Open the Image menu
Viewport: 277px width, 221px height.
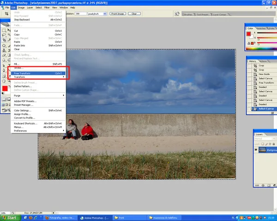21,7
